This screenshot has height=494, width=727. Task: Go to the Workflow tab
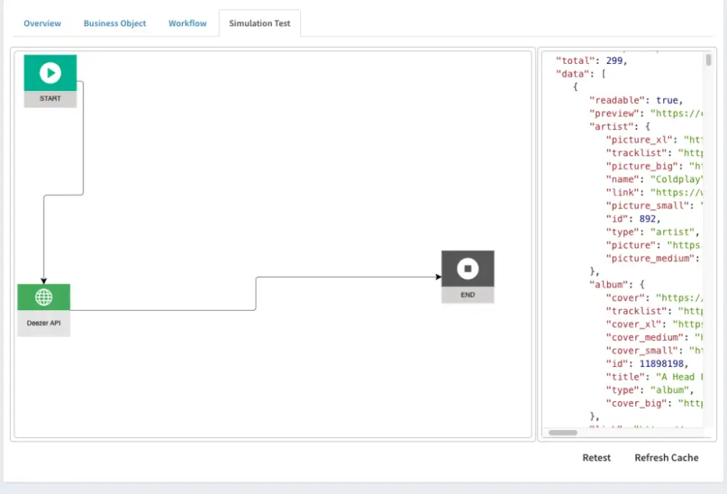pos(188,23)
